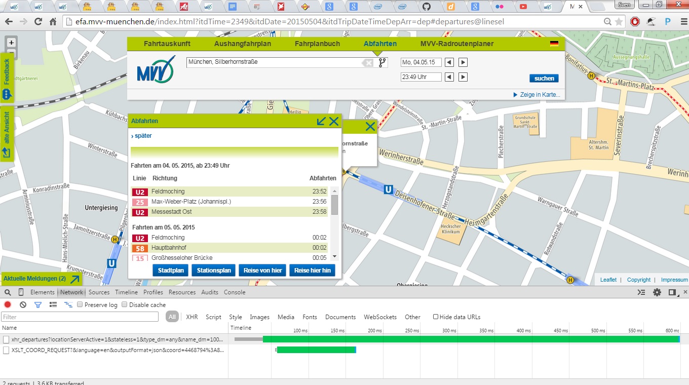Filter network requests by WebSockets
This screenshot has width=689, height=385.
[x=380, y=317]
